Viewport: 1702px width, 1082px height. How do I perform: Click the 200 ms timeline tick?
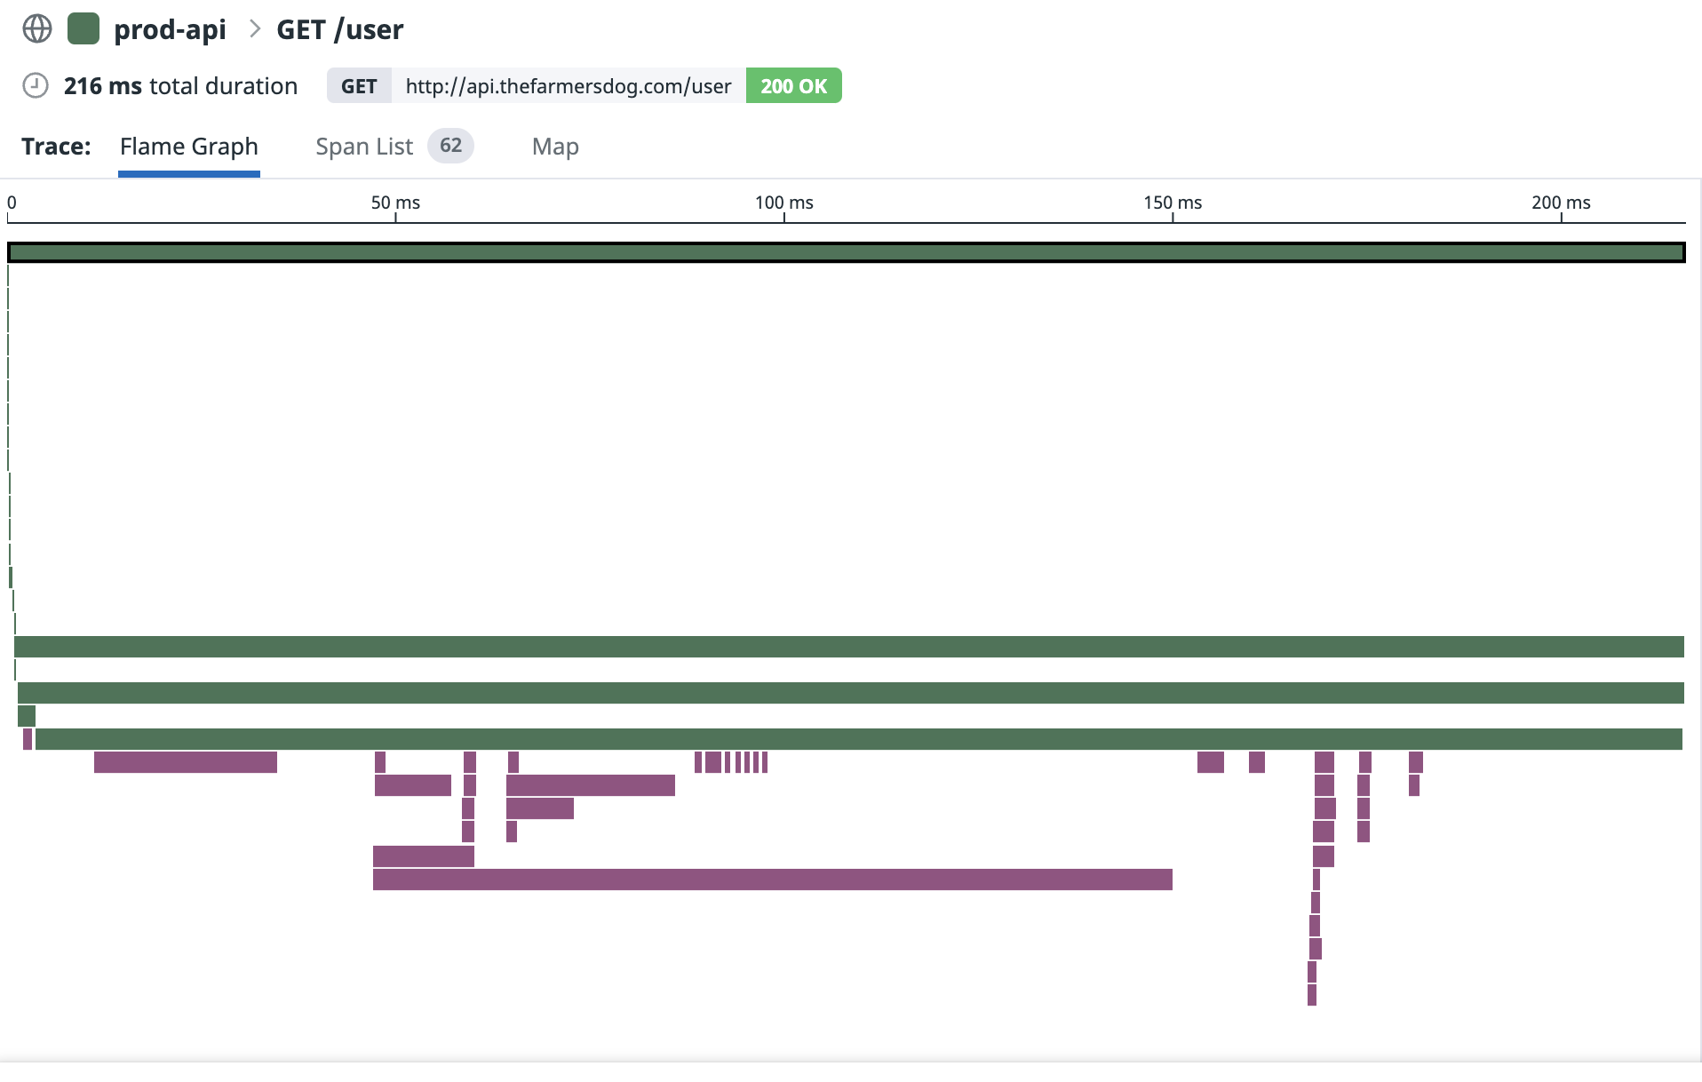[x=1561, y=203]
